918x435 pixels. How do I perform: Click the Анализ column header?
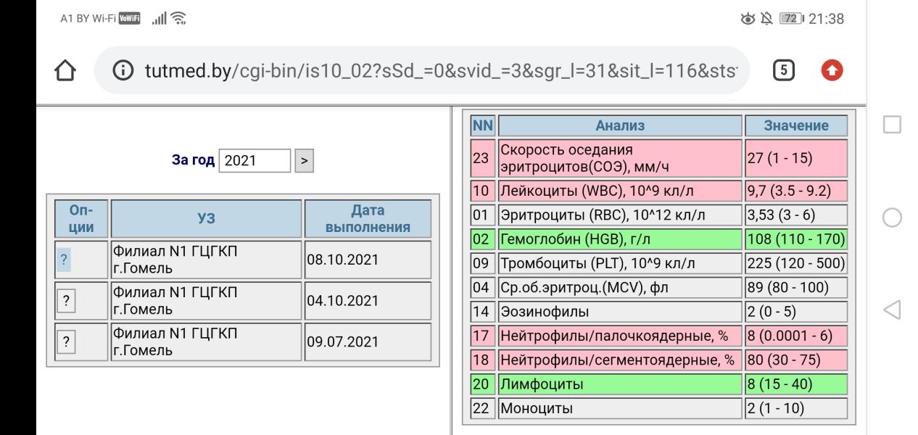pyautogui.click(x=621, y=125)
